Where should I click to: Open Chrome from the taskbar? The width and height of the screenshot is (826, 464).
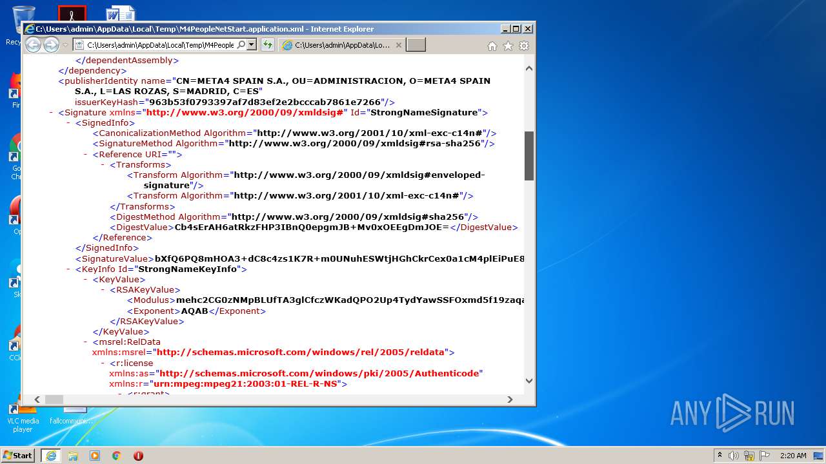[116, 456]
